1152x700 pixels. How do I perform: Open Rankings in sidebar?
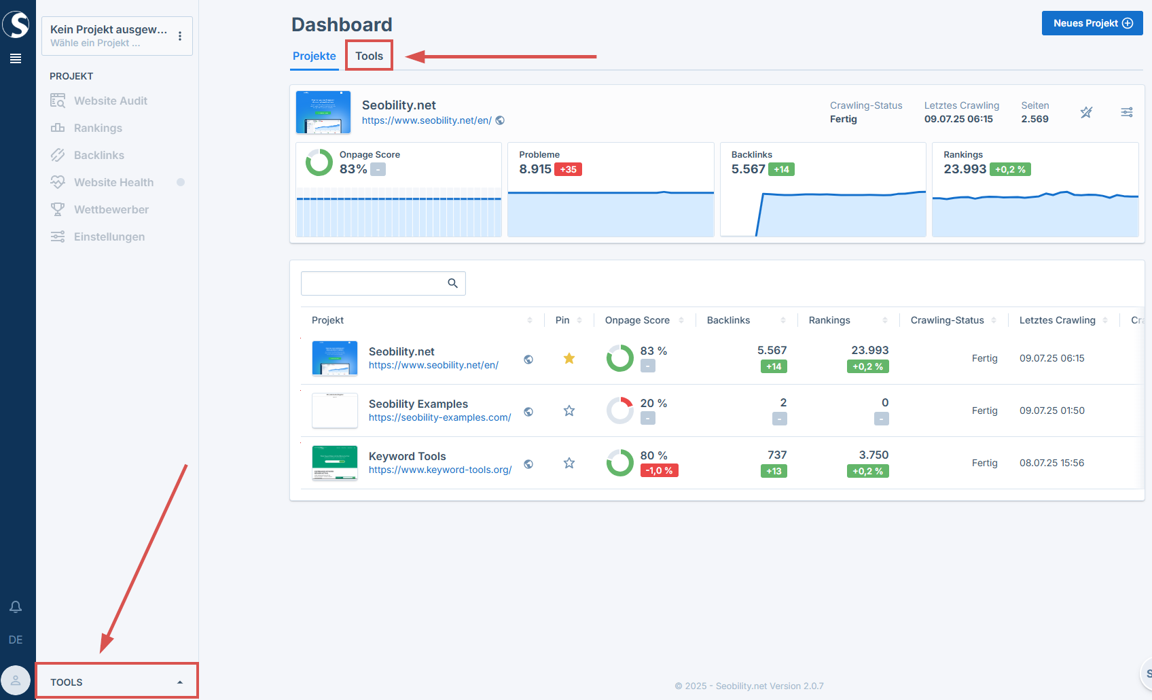coord(98,128)
